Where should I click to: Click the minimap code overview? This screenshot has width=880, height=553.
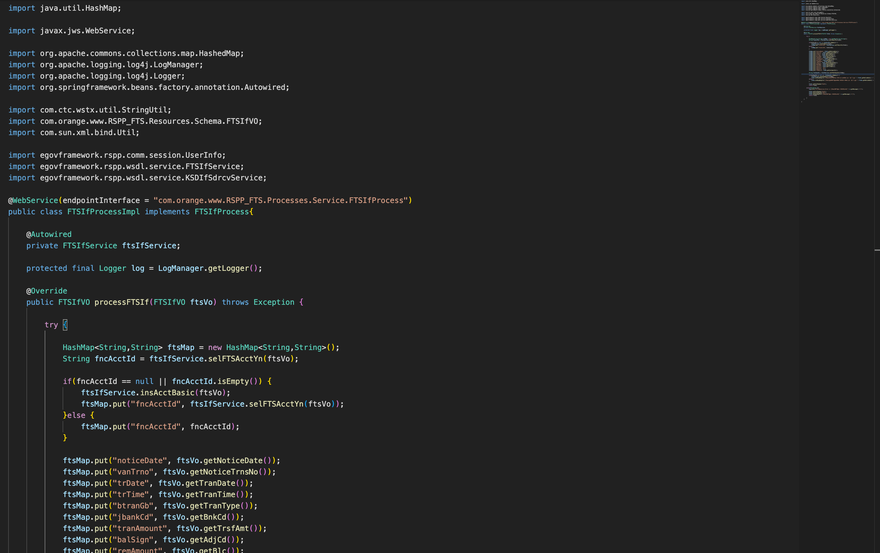click(x=837, y=51)
